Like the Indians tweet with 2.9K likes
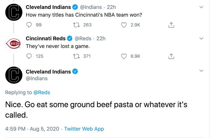211x138 pixels. (124, 25)
